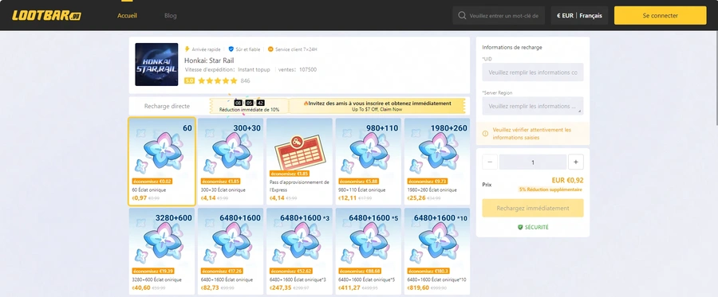Click the quantity field showing 1

[x=533, y=162]
